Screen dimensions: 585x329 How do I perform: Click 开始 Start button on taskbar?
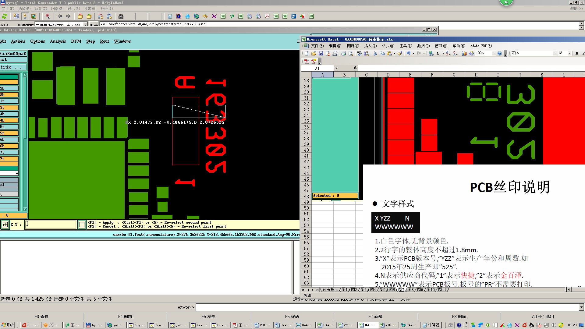tap(8, 325)
